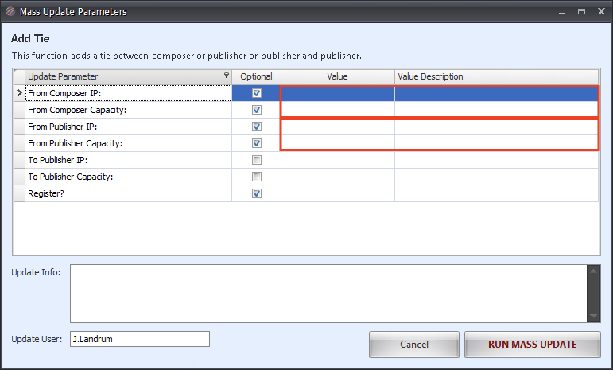Sort by the Value Description column header

(x=496, y=76)
